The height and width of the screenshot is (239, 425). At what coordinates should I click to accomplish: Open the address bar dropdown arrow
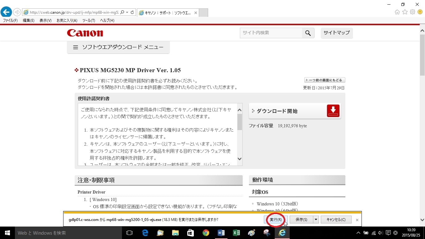127,12
